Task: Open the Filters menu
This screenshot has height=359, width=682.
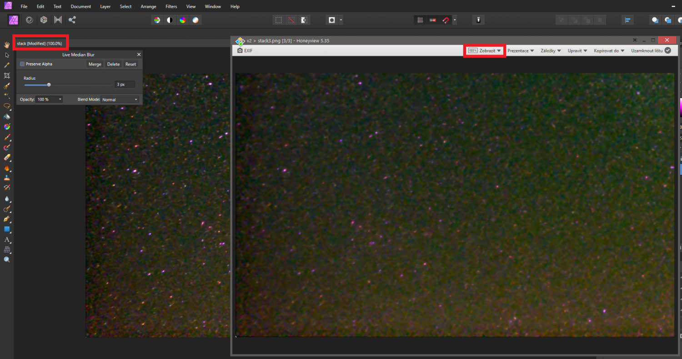Action: pos(171,6)
